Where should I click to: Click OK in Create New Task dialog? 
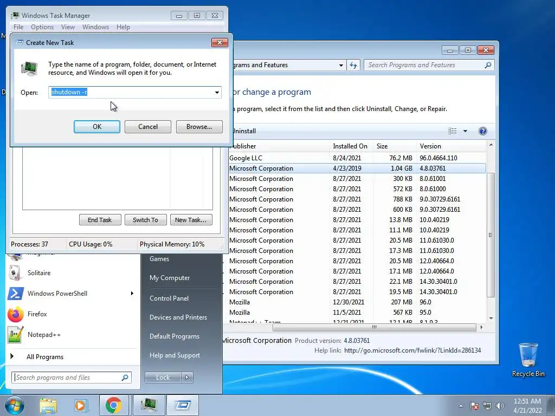click(x=96, y=127)
